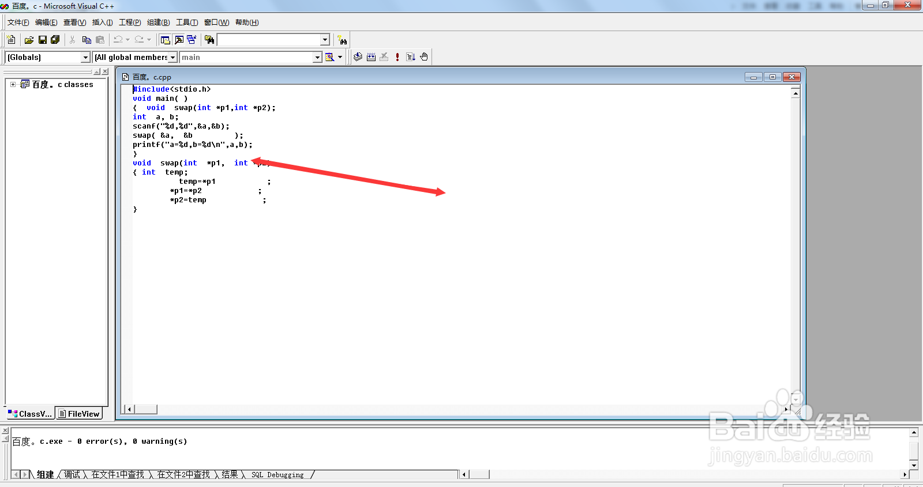Click the WizardBar actions wand icon
923x487 pixels.
[x=329, y=57]
